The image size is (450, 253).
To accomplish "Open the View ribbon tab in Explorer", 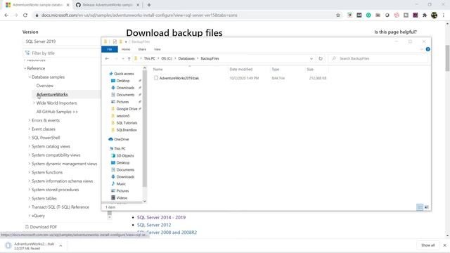I will coord(157,49).
